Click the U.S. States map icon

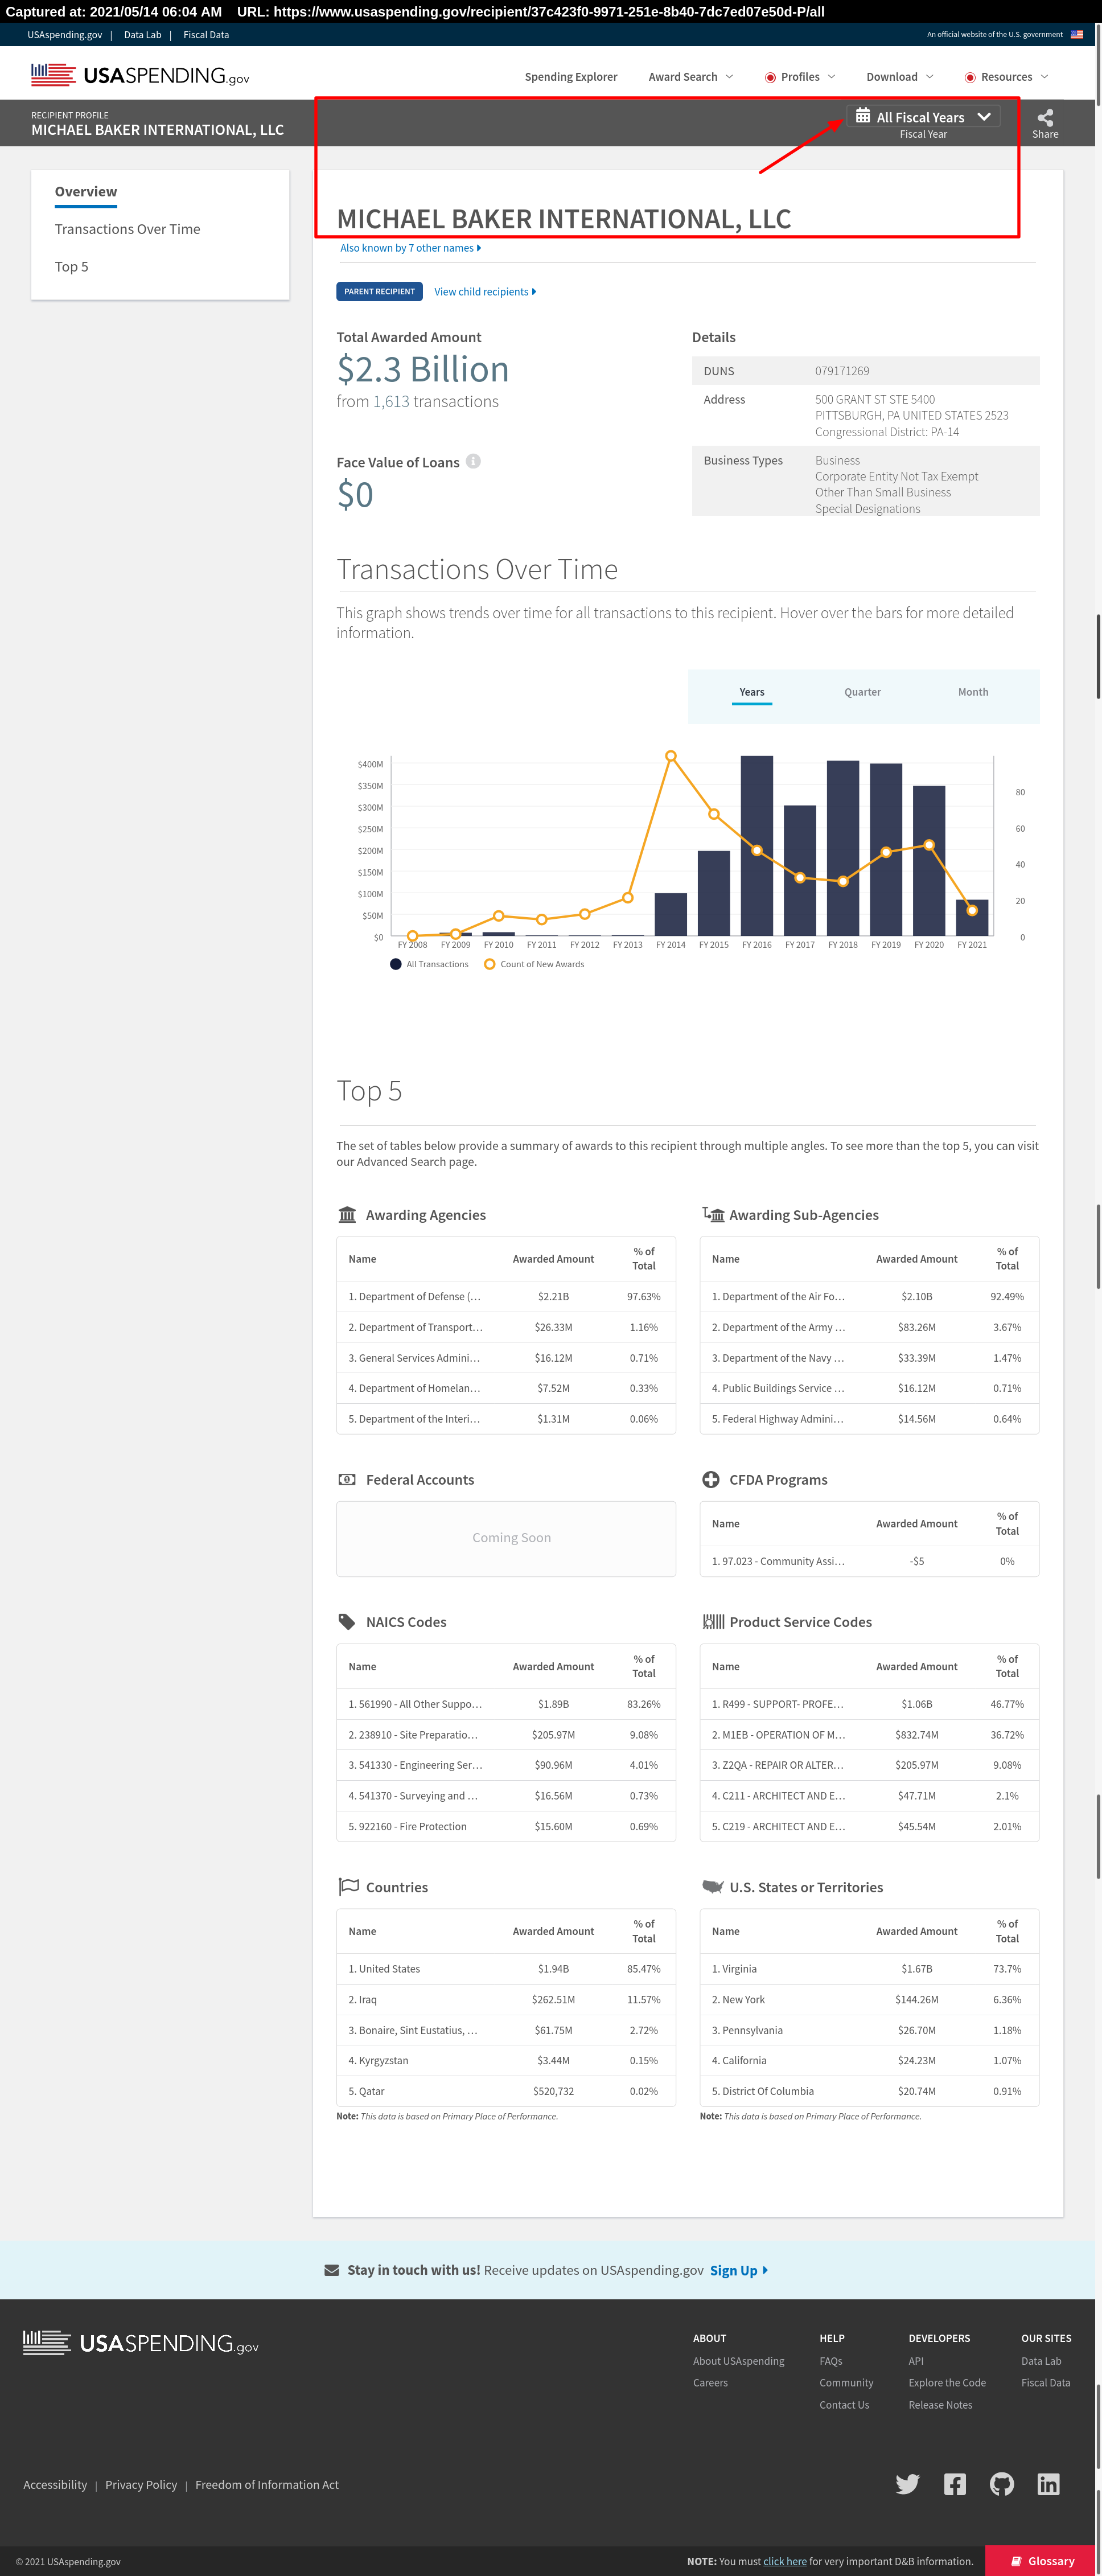point(713,1886)
